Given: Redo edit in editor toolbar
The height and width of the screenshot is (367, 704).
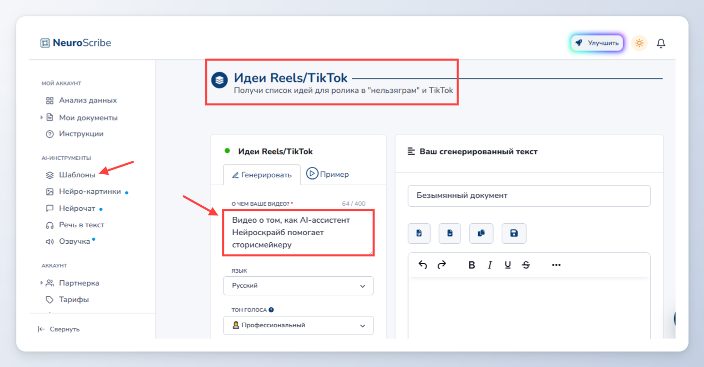Looking at the screenshot, I should 441,265.
